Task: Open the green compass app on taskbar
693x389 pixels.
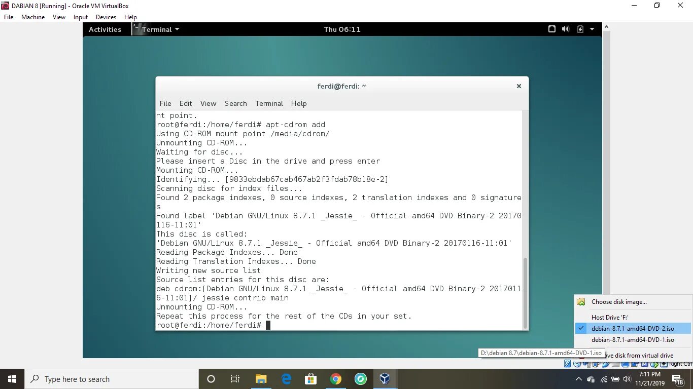Action: (x=360, y=379)
